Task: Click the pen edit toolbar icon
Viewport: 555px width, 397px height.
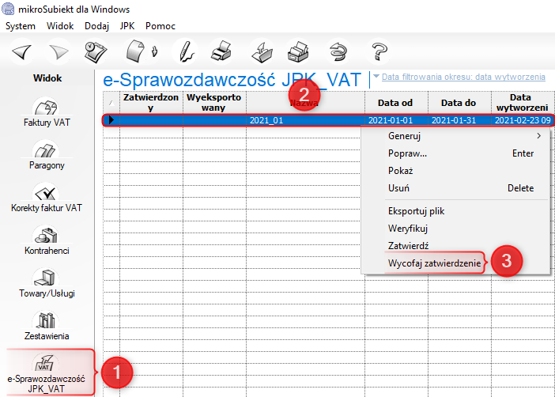Action: pos(187,52)
